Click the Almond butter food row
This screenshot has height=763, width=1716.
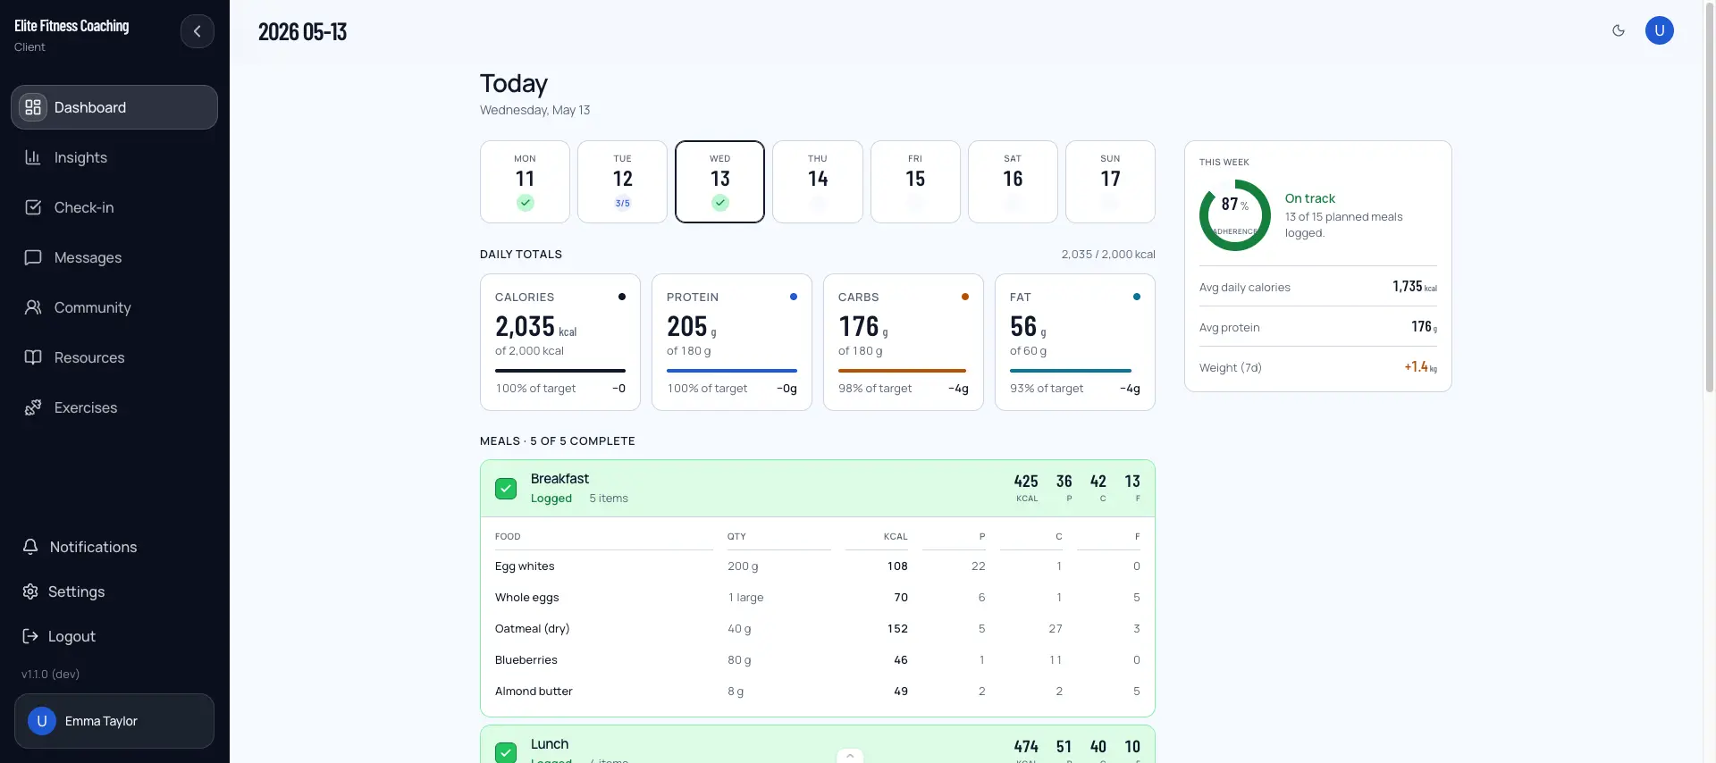coord(818,692)
